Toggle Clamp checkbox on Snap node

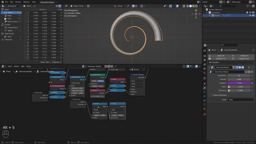(x=112, y=112)
